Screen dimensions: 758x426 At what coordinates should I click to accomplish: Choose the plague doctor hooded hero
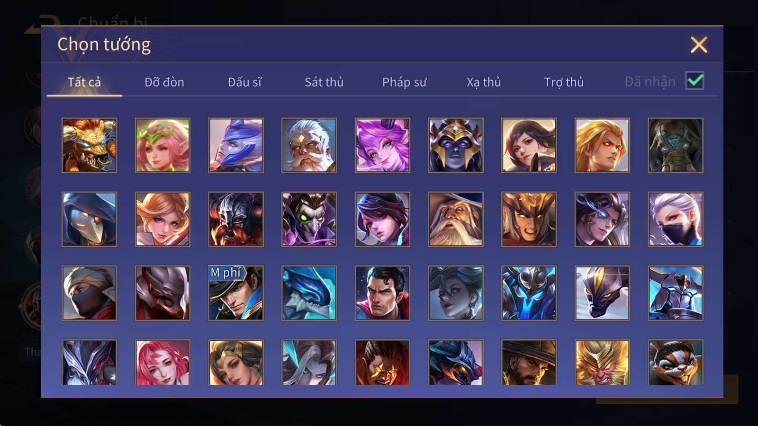point(89,219)
